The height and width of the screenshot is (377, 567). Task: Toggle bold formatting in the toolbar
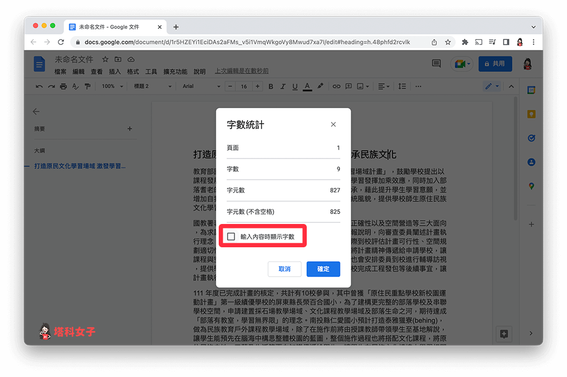pyautogui.click(x=270, y=86)
